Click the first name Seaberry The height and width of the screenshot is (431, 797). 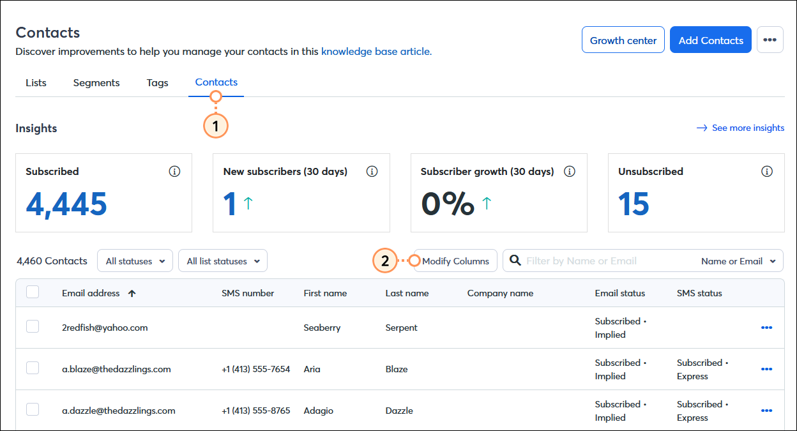(322, 328)
